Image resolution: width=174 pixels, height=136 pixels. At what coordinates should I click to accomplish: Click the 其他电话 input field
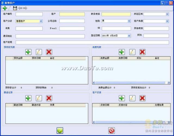(x=156, y=29)
